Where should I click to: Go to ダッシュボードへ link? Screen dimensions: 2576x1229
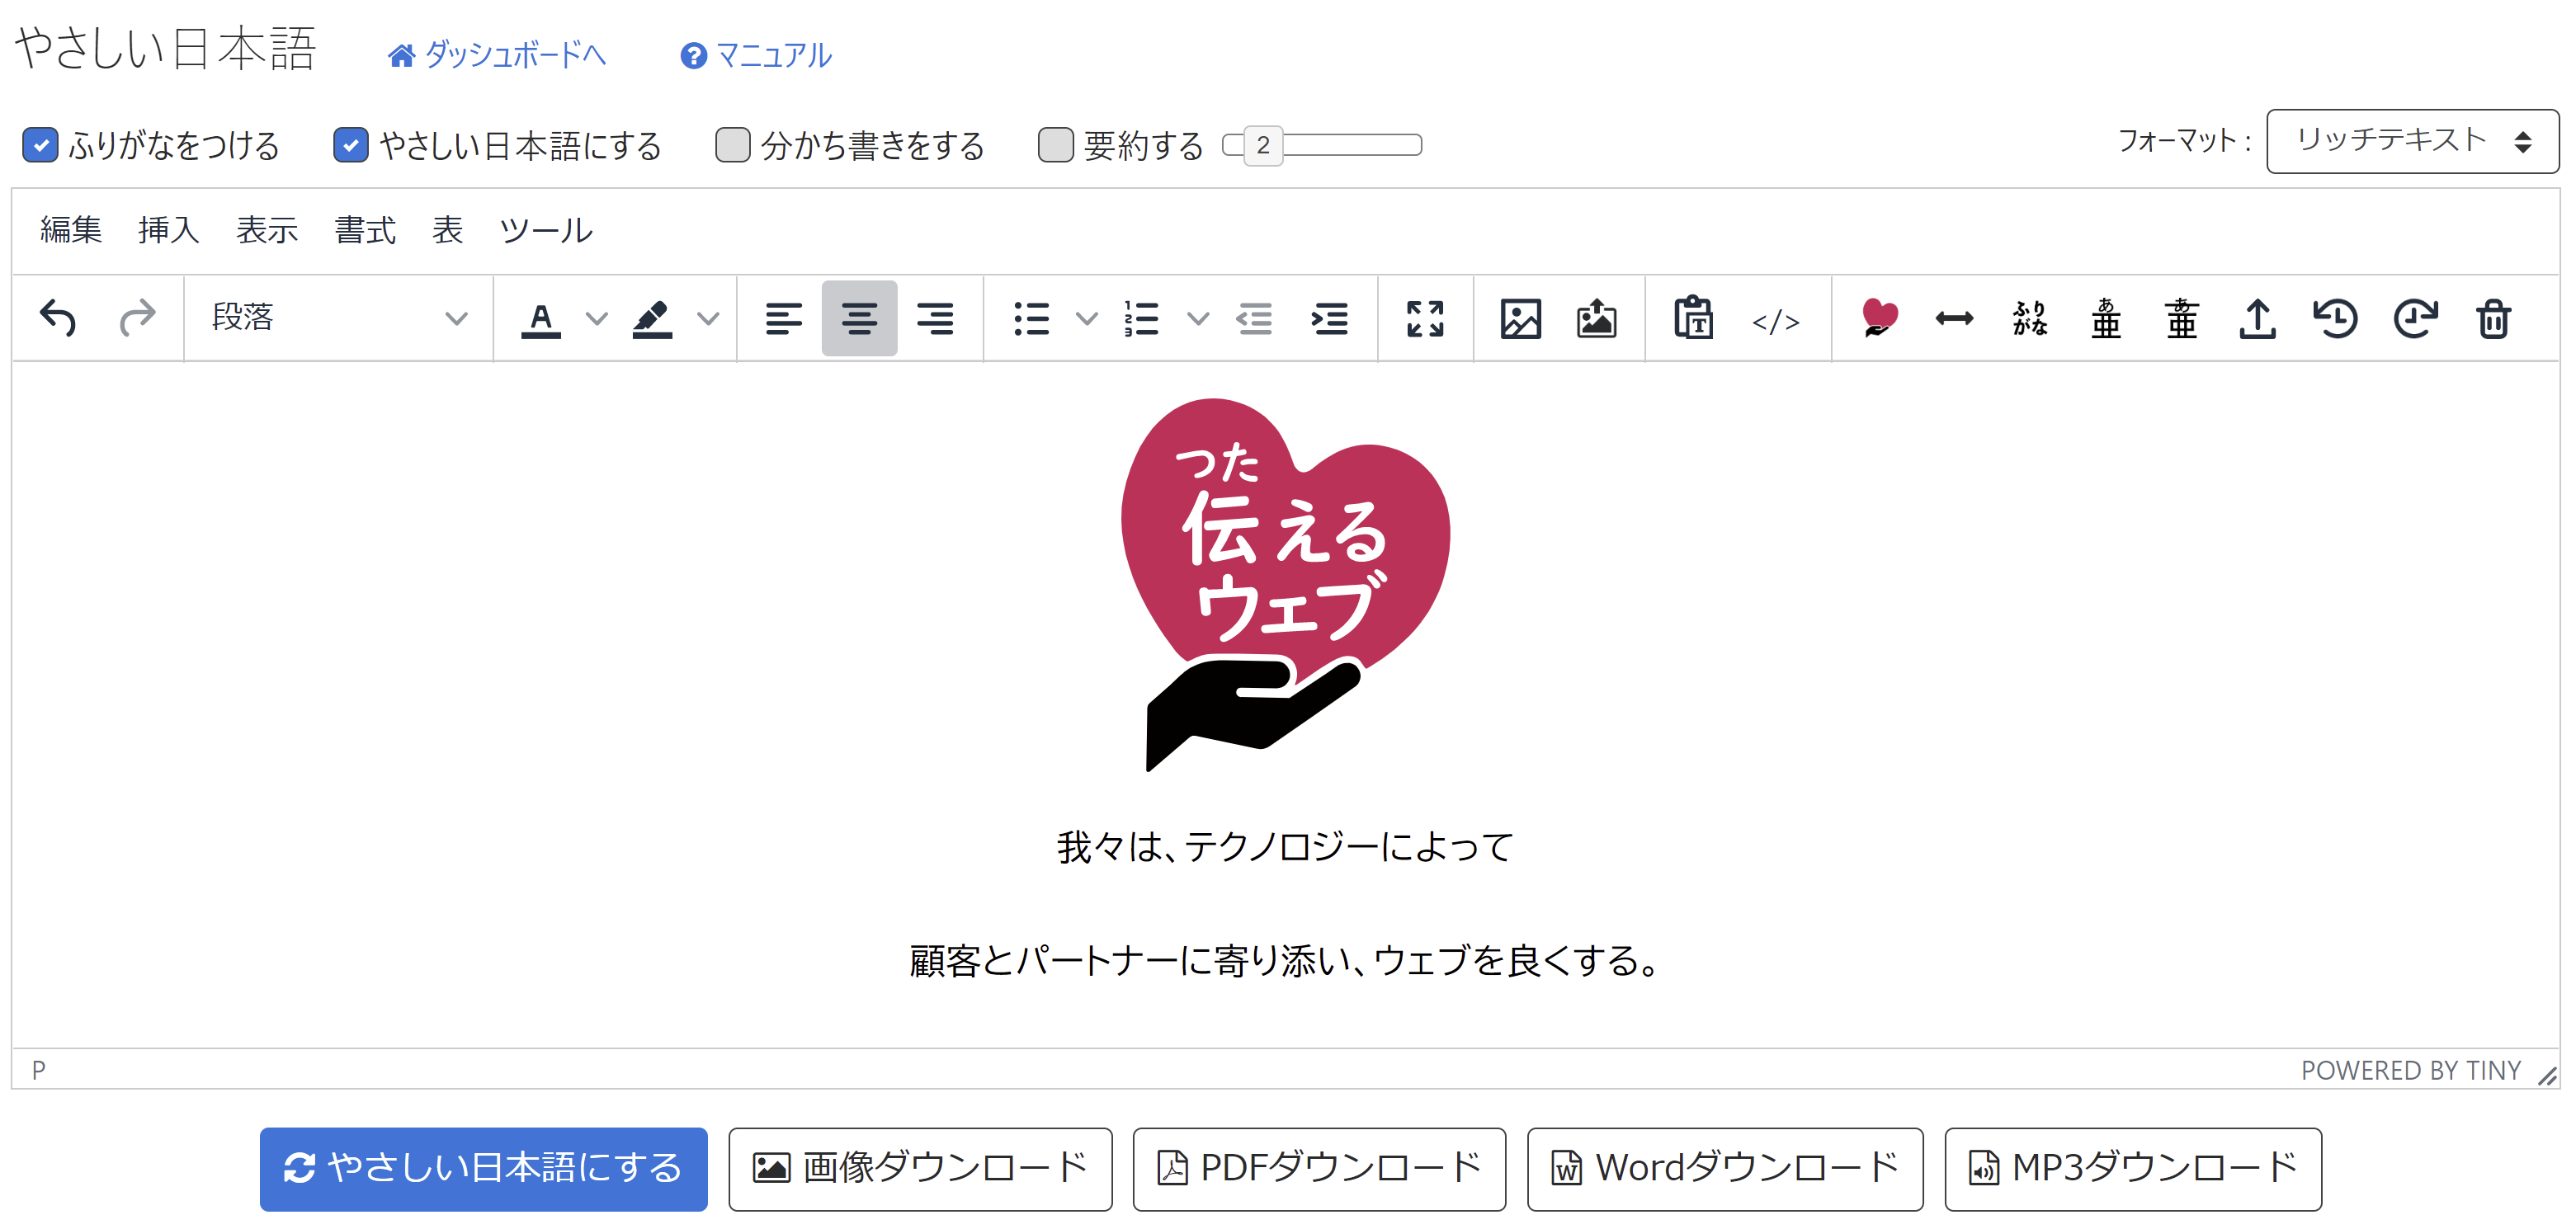(x=497, y=55)
